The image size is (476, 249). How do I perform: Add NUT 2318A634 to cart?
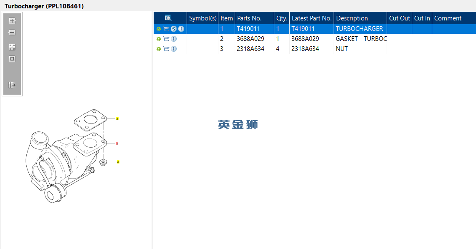point(166,48)
